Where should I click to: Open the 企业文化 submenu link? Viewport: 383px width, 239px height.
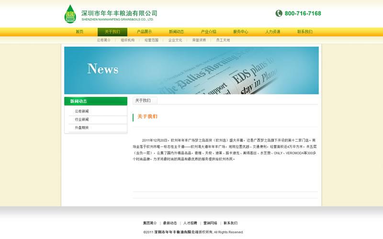175,41
